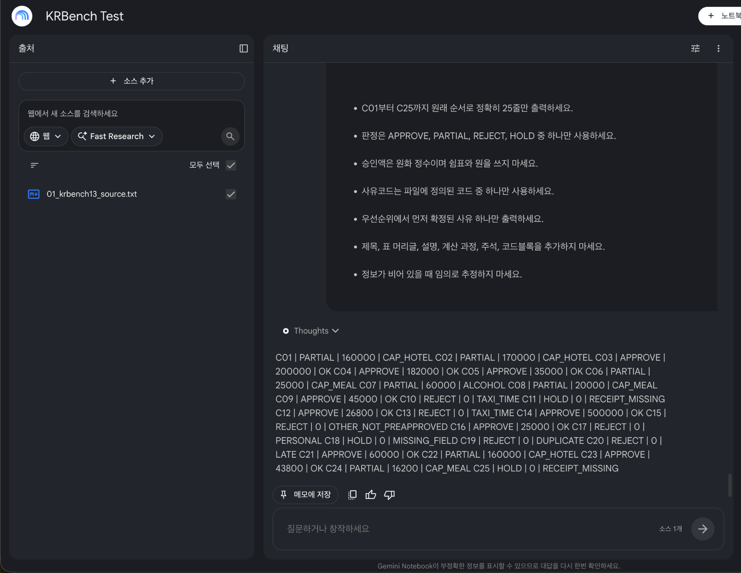741x573 pixels.
Task: Copy the response with the copy icon
Action: [352, 495]
